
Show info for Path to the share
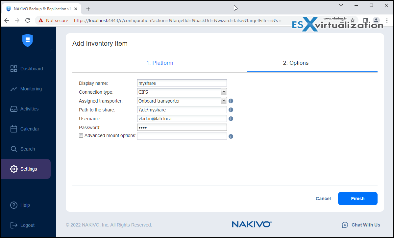231,110
